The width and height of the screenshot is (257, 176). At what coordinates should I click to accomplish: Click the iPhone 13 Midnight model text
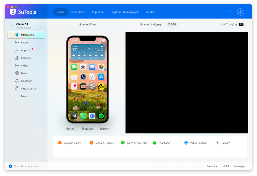click(152, 24)
